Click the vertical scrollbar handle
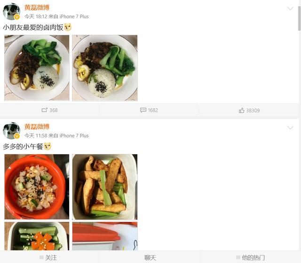This screenshot has height=263, width=301. 299,18
